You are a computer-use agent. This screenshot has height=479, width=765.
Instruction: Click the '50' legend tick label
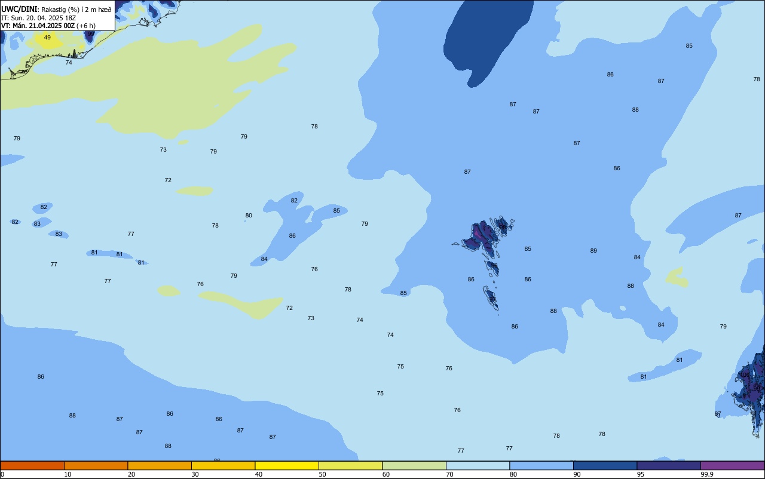click(323, 474)
